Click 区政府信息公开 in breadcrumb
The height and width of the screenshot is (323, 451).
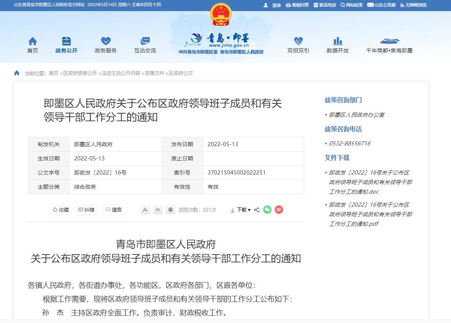[x=80, y=73]
